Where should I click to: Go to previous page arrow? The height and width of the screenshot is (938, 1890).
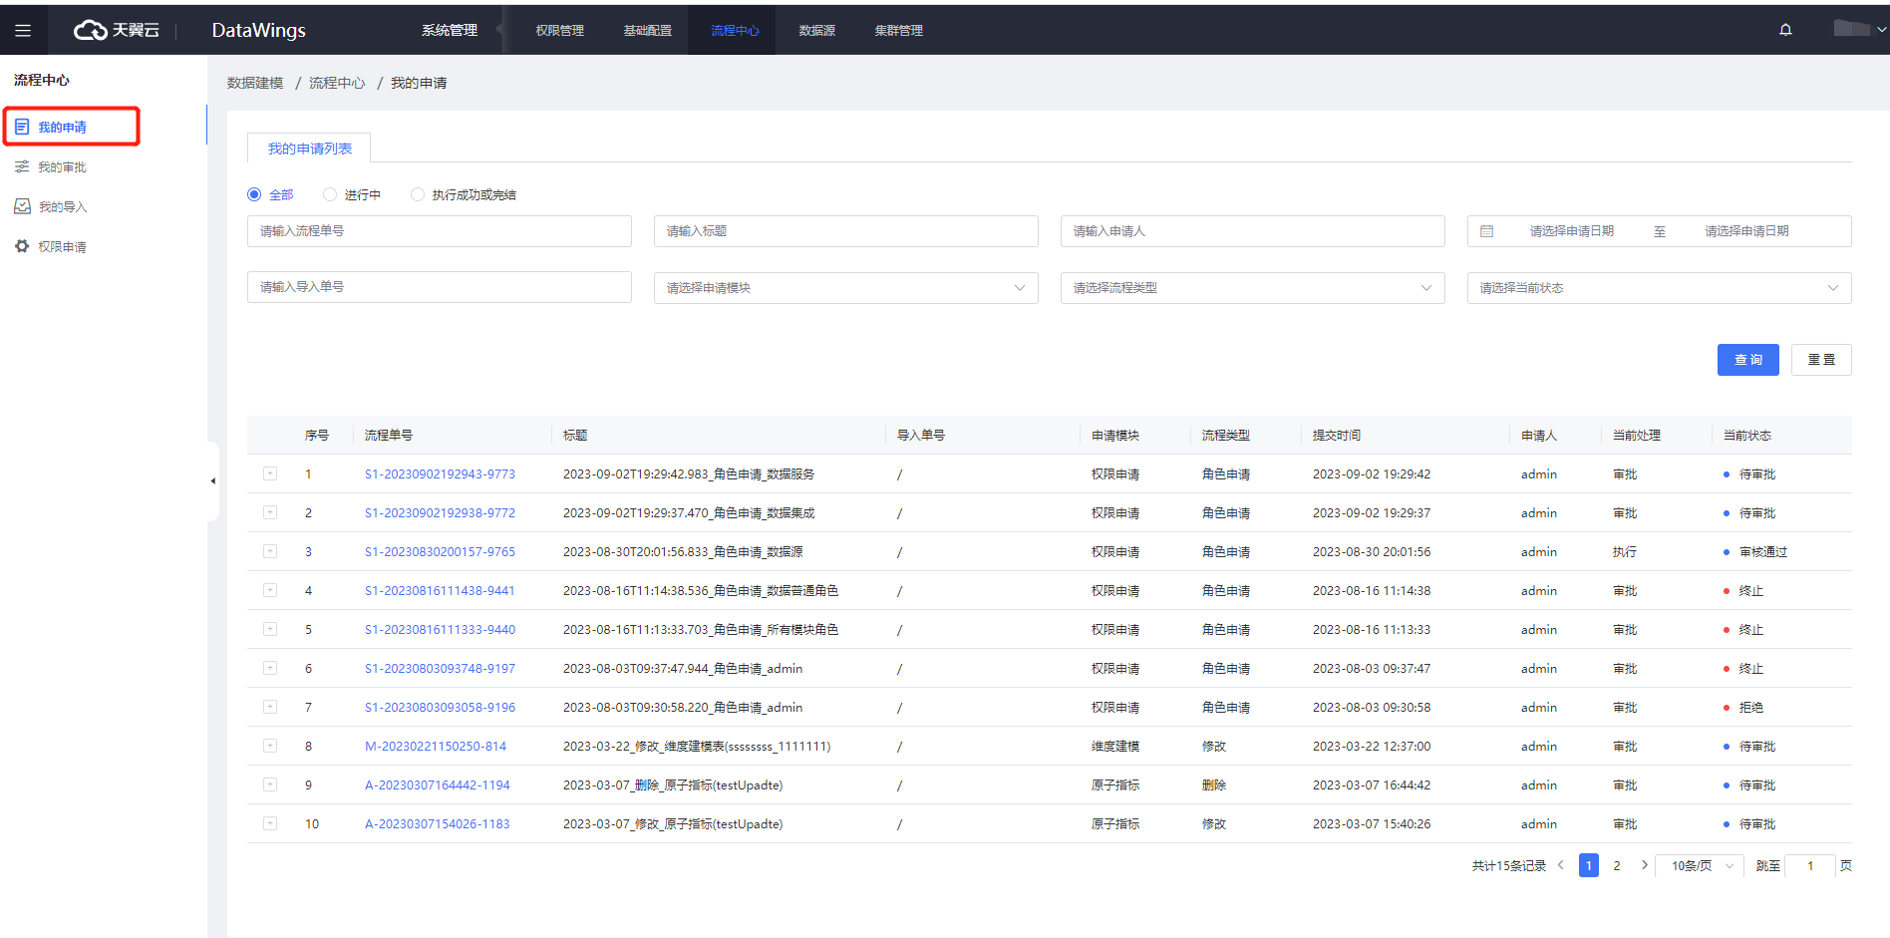(x=1561, y=865)
